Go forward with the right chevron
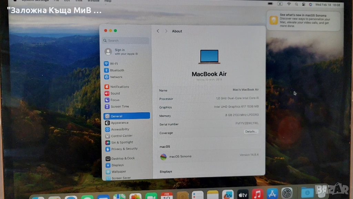Viewport: 353px width, 199px height. tap(166, 31)
